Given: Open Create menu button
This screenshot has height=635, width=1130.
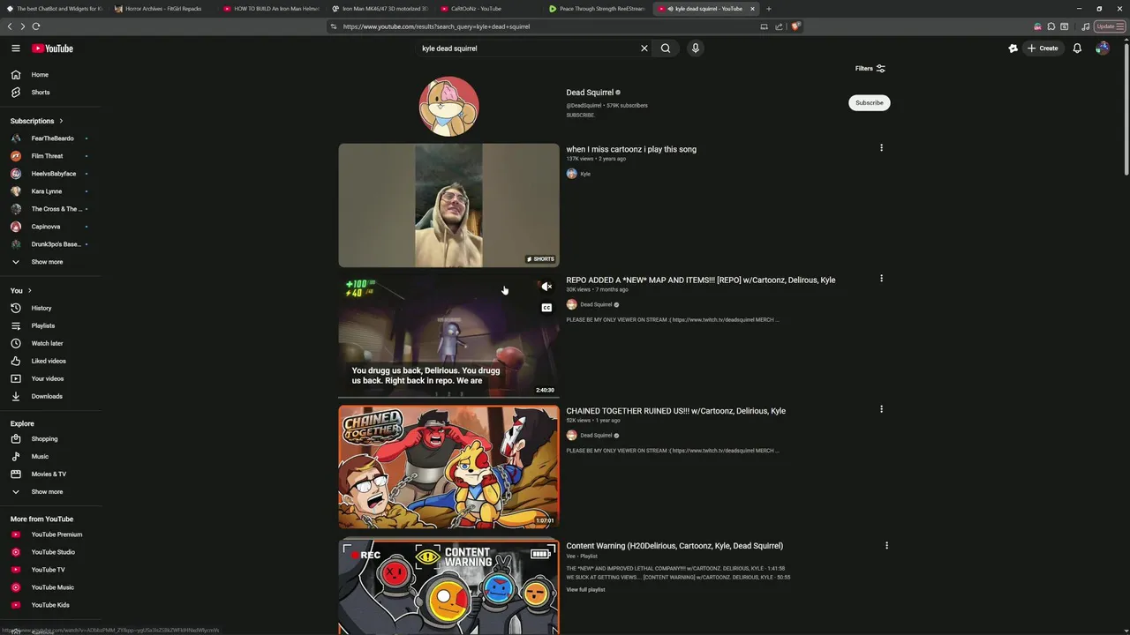Looking at the screenshot, I should (1043, 49).
